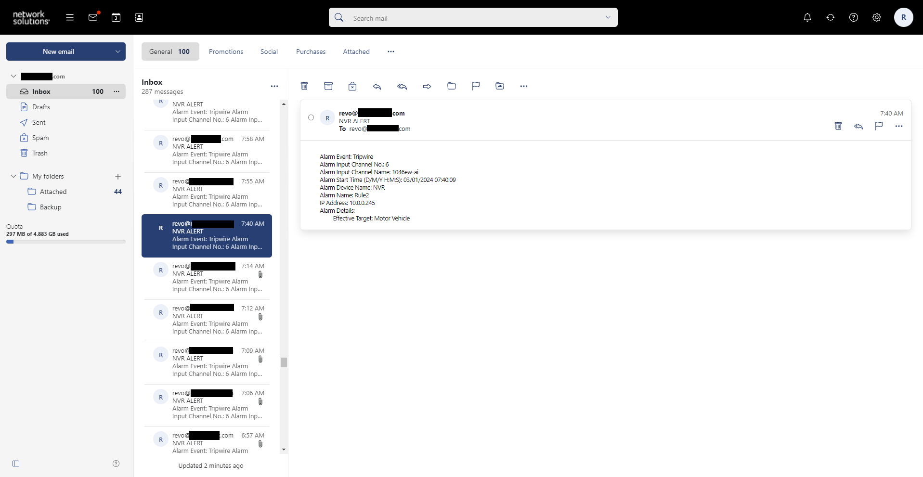Open message list options ellipsis
The height and width of the screenshot is (477, 923).
pos(274,86)
